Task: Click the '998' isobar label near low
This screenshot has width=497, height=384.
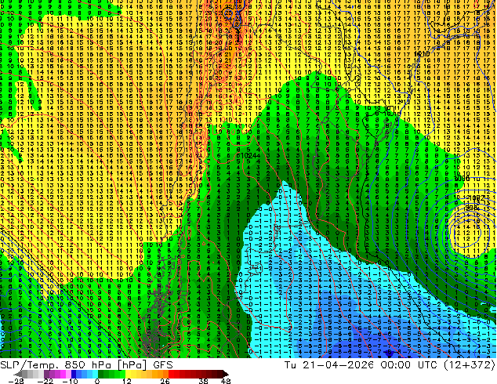Action: point(472,208)
